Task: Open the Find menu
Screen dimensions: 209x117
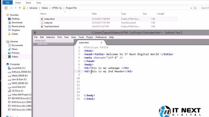Action: 59,37
